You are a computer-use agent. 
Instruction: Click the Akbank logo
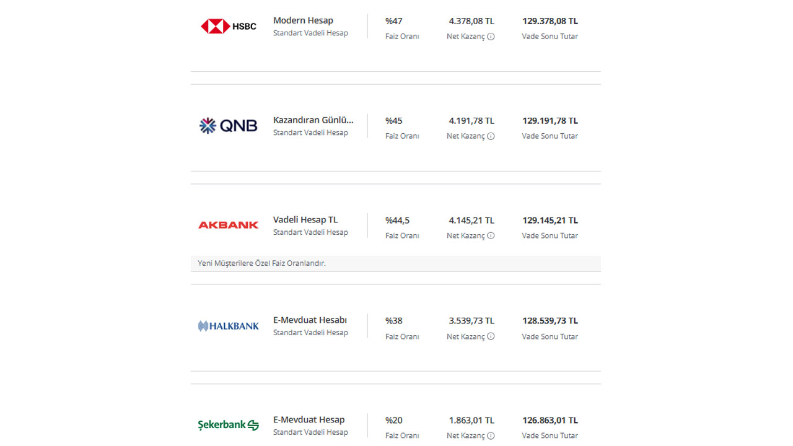[x=228, y=225]
